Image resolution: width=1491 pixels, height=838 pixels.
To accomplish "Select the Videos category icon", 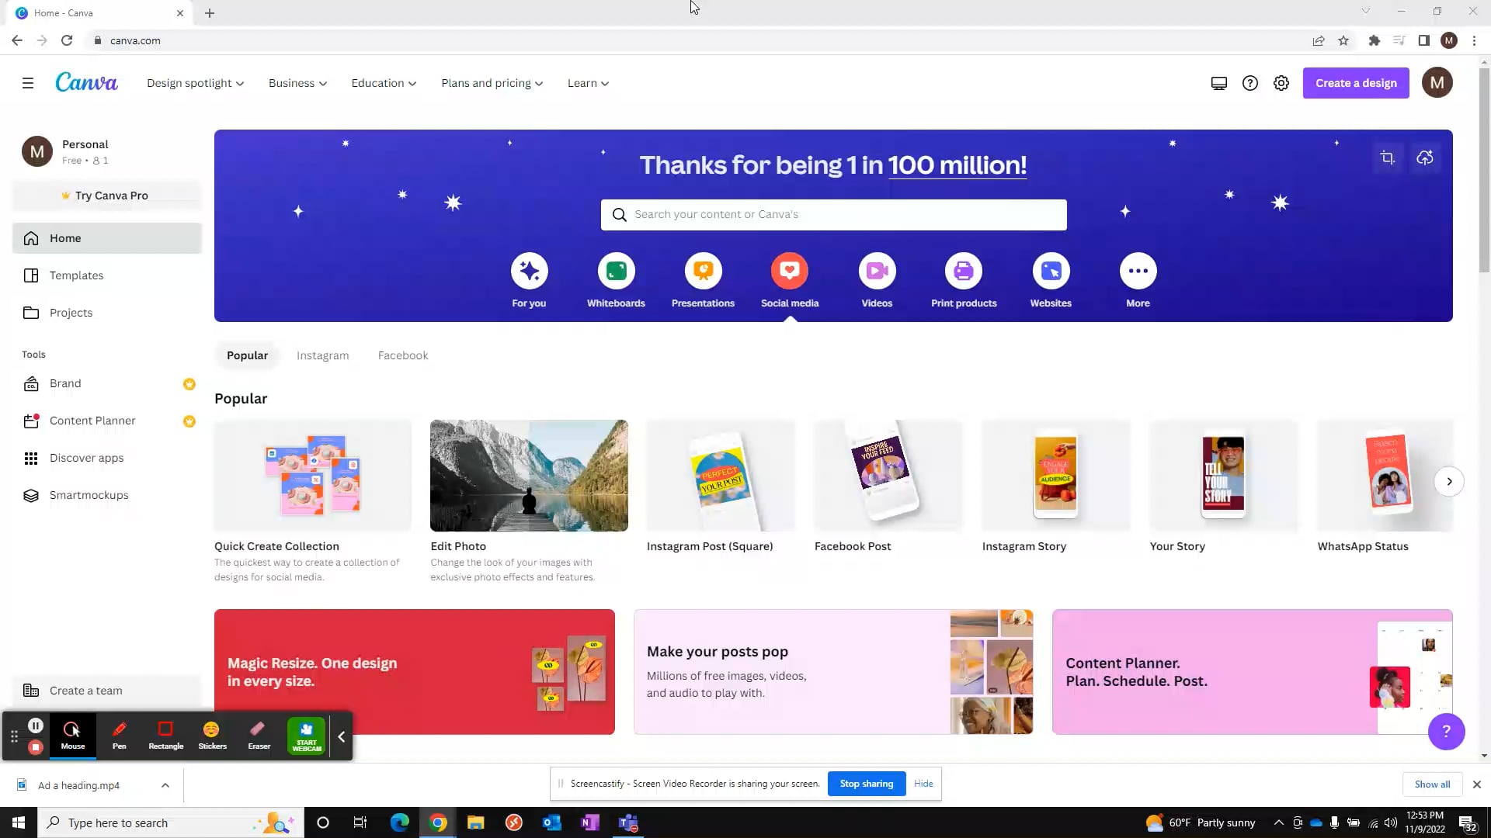I will (x=877, y=271).
